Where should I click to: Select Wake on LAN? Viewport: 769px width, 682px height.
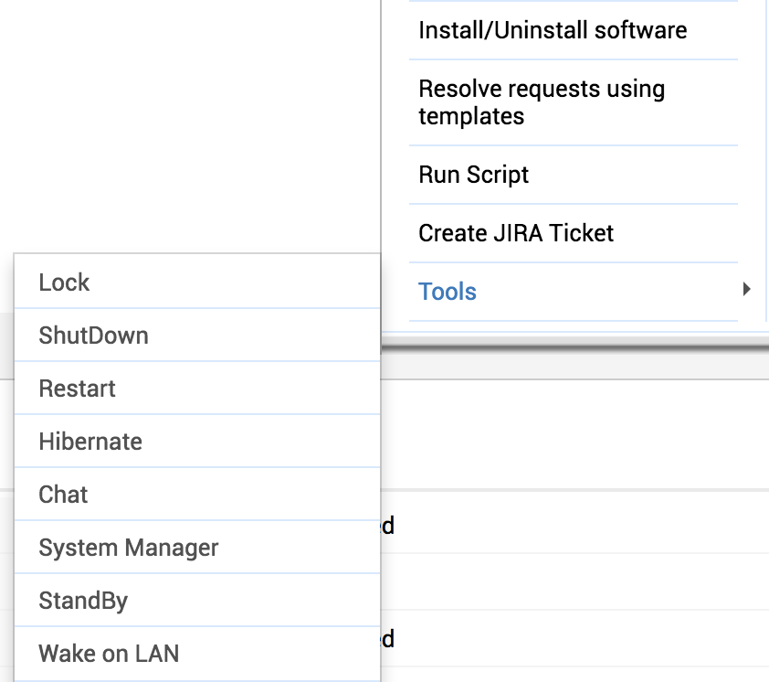click(109, 654)
